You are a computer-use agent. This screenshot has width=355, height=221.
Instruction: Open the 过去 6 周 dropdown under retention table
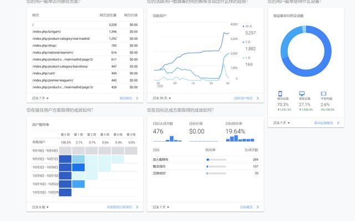pyautogui.click(x=40, y=207)
